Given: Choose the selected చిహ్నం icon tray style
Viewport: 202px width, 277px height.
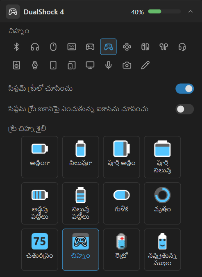Looking at the screenshot, I should 81,250.
